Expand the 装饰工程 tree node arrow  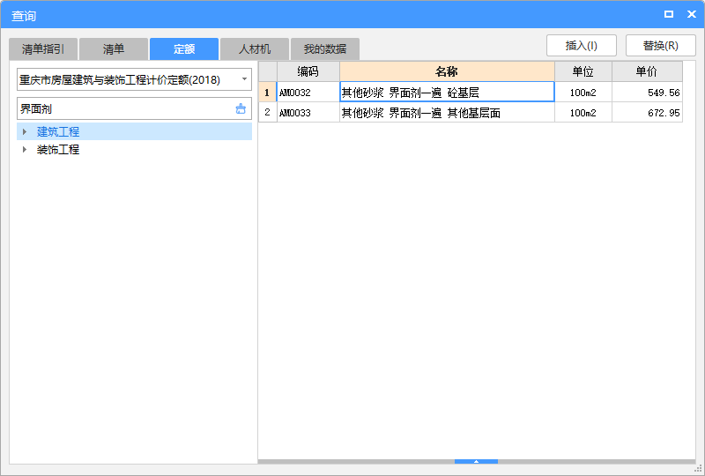pyautogui.click(x=25, y=149)
